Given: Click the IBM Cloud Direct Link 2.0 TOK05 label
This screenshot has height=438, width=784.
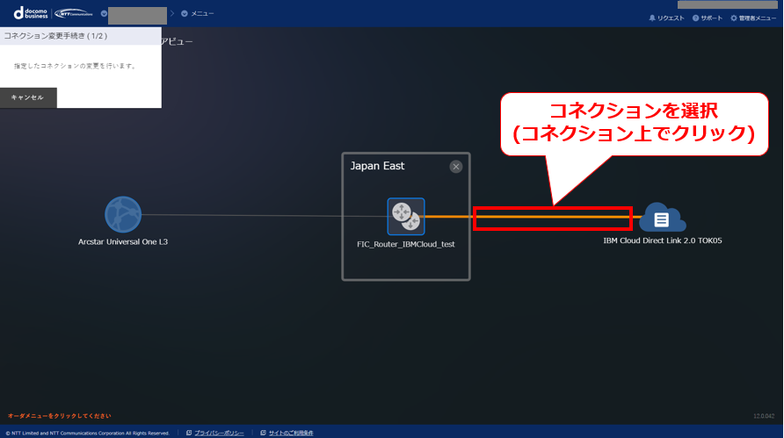Looking at the screenshot, I should [x=663, y=241].
